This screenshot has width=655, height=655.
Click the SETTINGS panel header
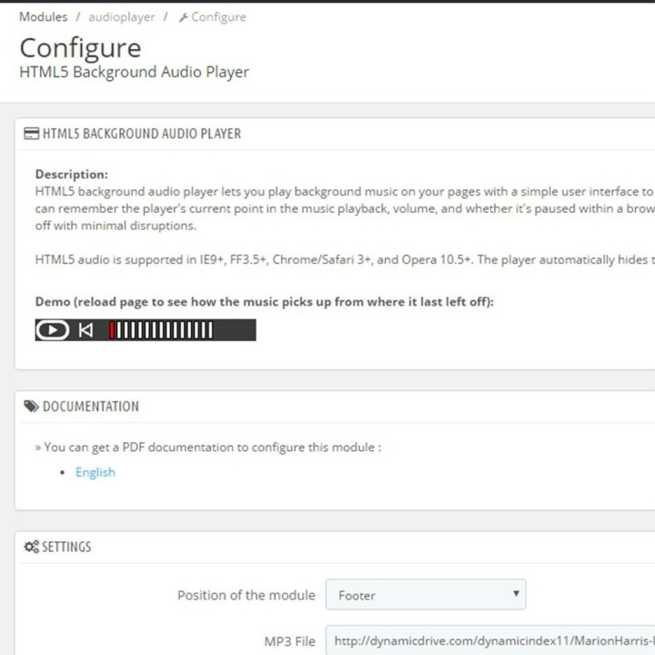(66, 547)
